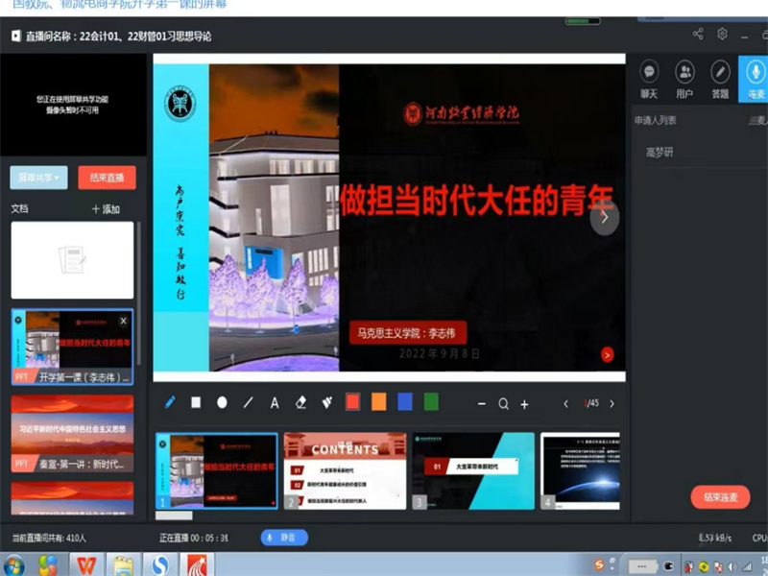The height and width of the screenshot is (576, 768).
Task: Click the red 结束直播 button
Action: 107,178
